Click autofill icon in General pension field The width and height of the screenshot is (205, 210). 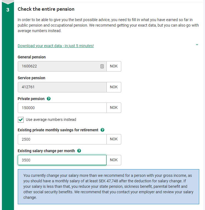(102, 66)
